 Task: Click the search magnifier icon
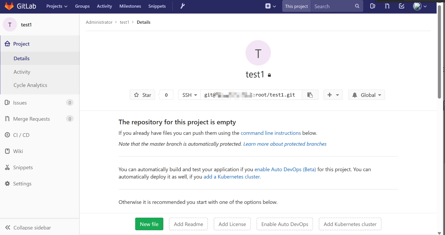click(x=357, y=6)
